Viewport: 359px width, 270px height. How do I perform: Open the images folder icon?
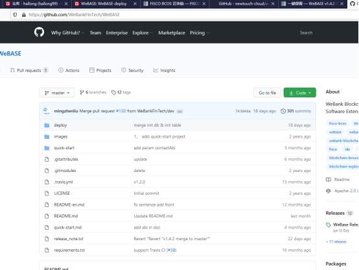tap(47, 136)
